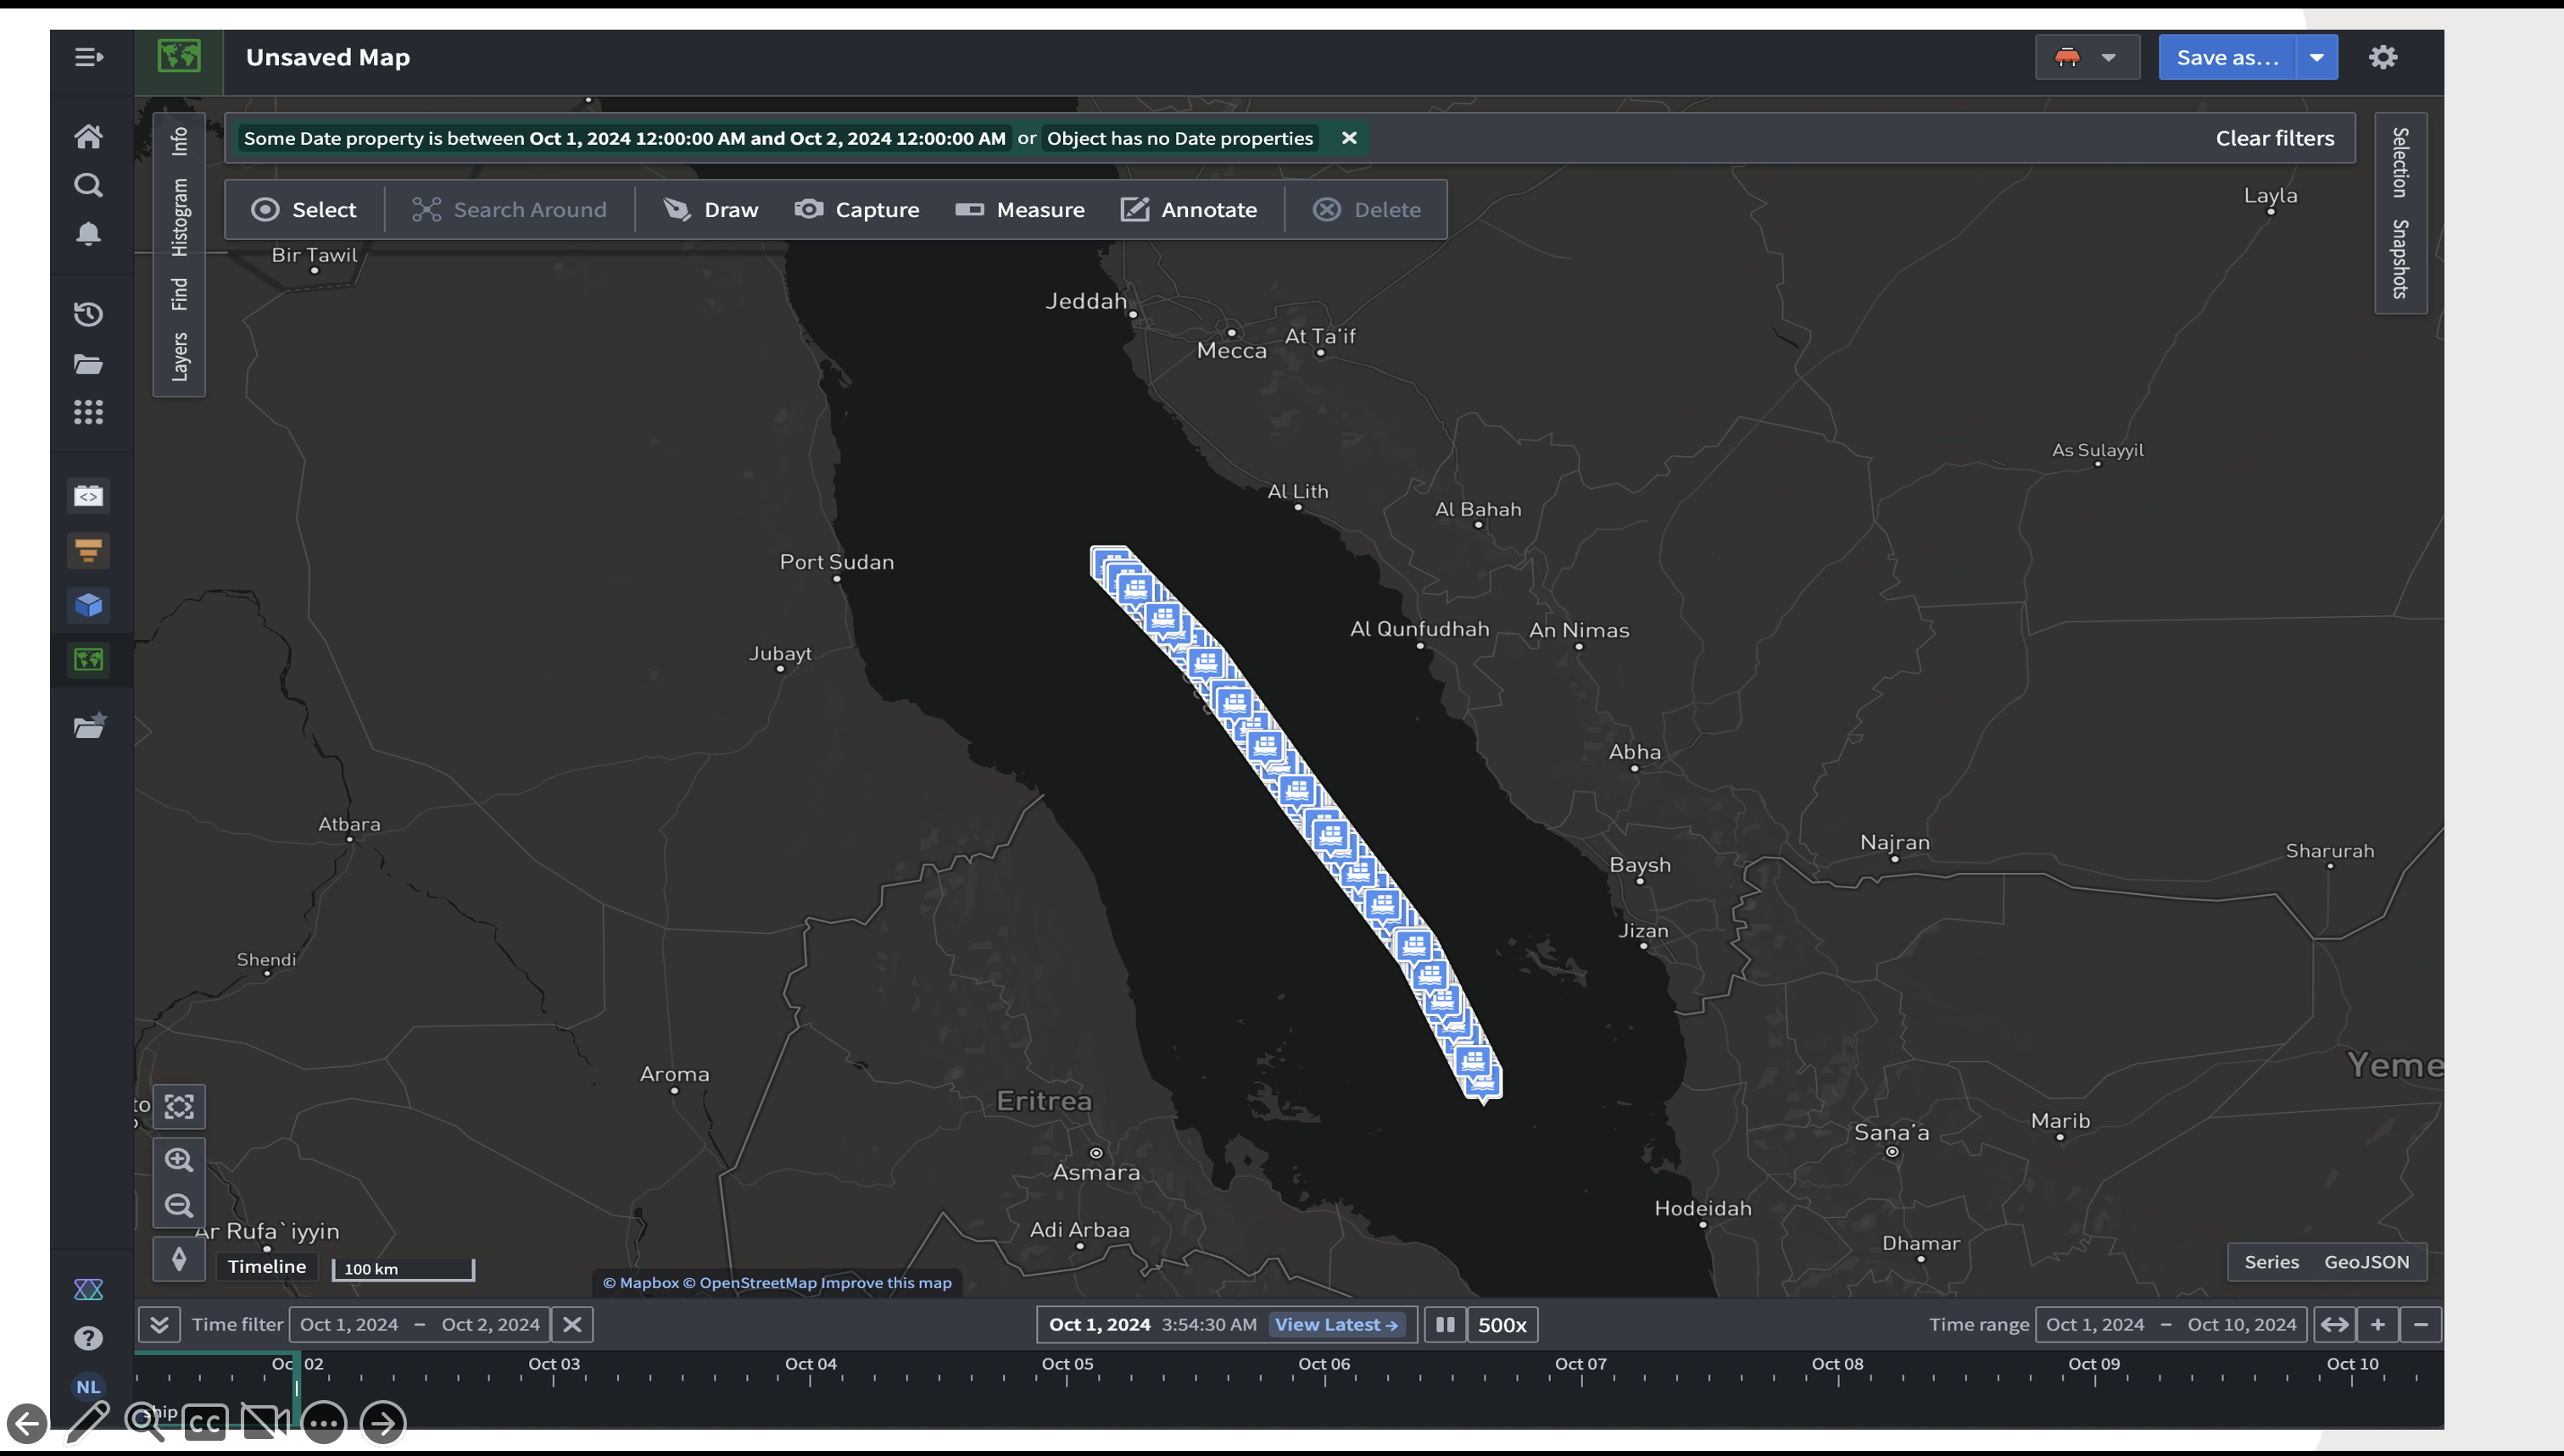Collapse the timeline with double chevron
The width and height of the screenshot is (2564, 1456).
click(x=159, y=1324)
